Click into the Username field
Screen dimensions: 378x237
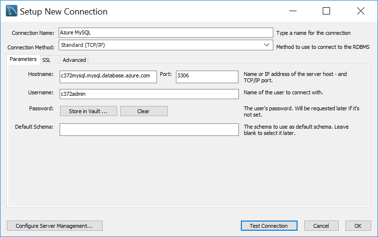click(x=149, y=94)
